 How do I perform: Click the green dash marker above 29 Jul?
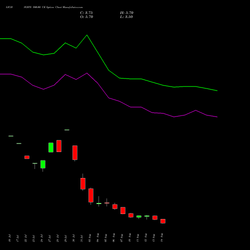[67, 130]
